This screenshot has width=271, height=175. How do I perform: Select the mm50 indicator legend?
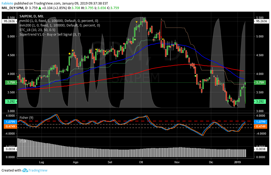click(x=59, y=21)
